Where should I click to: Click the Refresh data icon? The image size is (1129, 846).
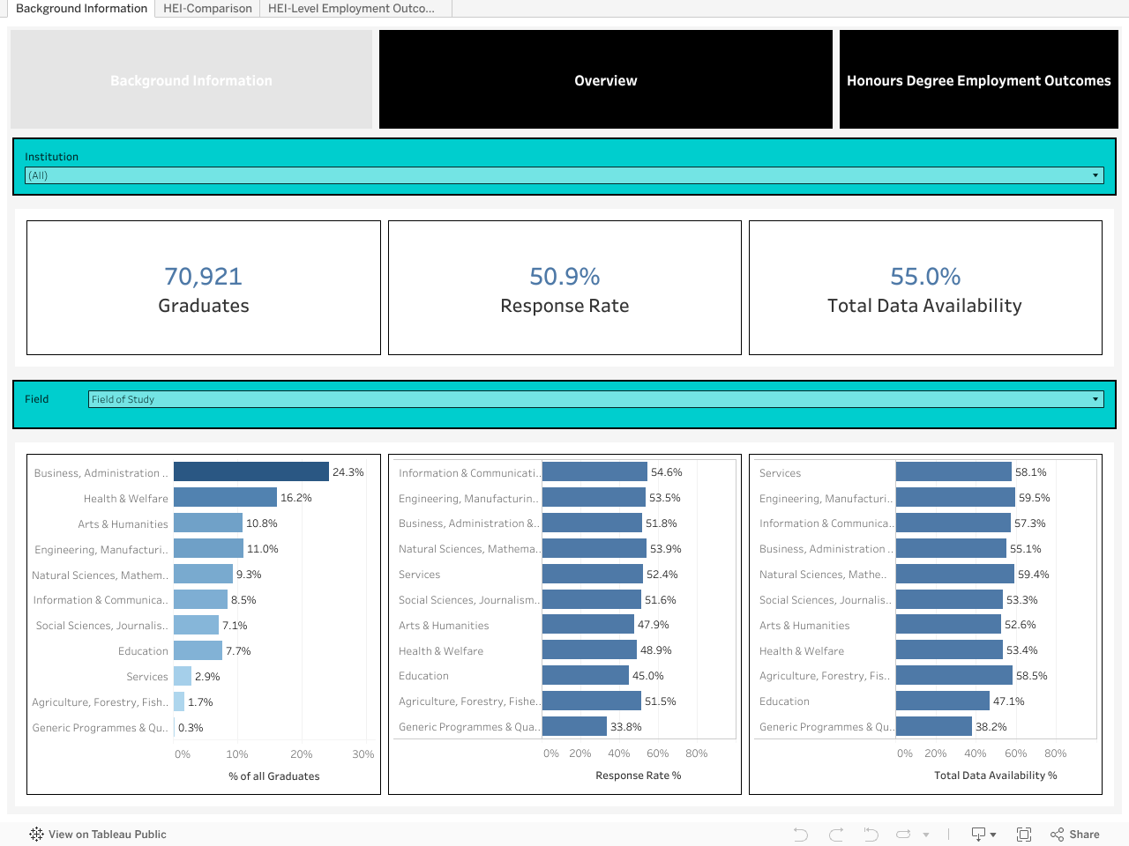pos(903,835)
